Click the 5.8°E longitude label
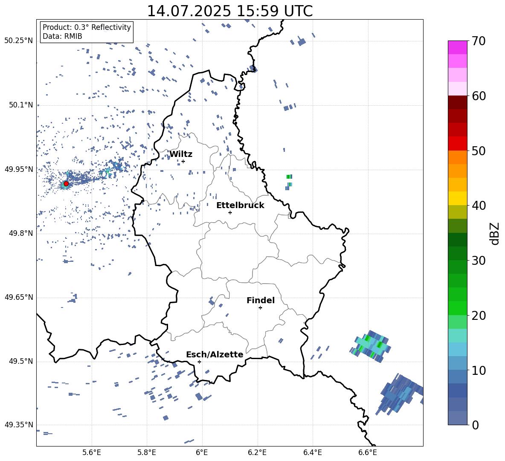This screenshot has width=505, height=461. coord(147,452)
